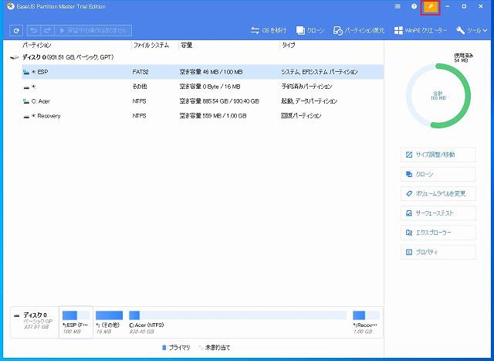Click the ESP partition row icon
Viewport: 494px width, 361px height.
[26, 72]
